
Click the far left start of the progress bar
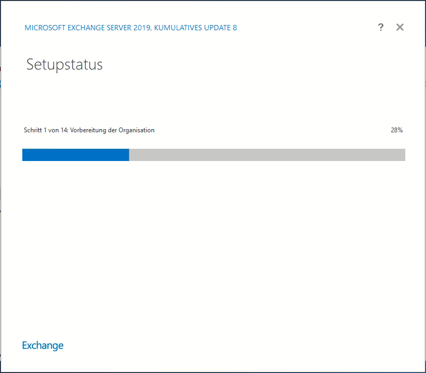tap(24, 155)
